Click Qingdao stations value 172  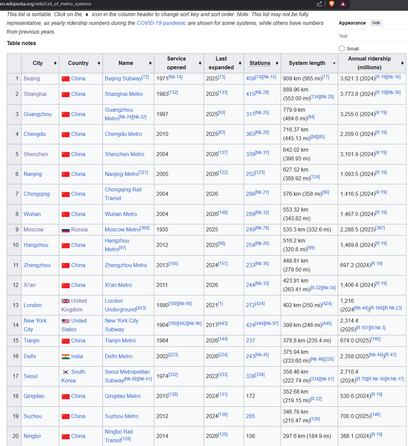(250, 396)
